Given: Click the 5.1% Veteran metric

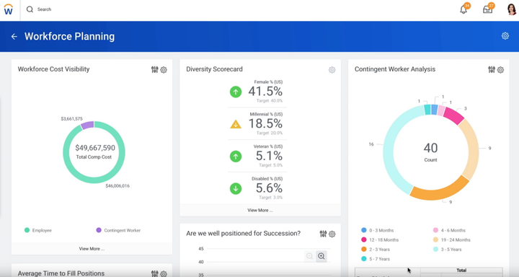Looking at the screenshot, I should [269, 156].
